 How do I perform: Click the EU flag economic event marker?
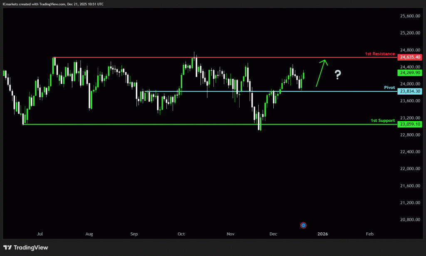click(x=303, y=225)
